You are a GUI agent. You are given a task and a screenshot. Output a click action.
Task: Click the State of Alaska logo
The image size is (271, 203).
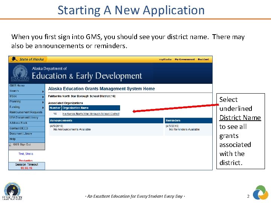27,59
